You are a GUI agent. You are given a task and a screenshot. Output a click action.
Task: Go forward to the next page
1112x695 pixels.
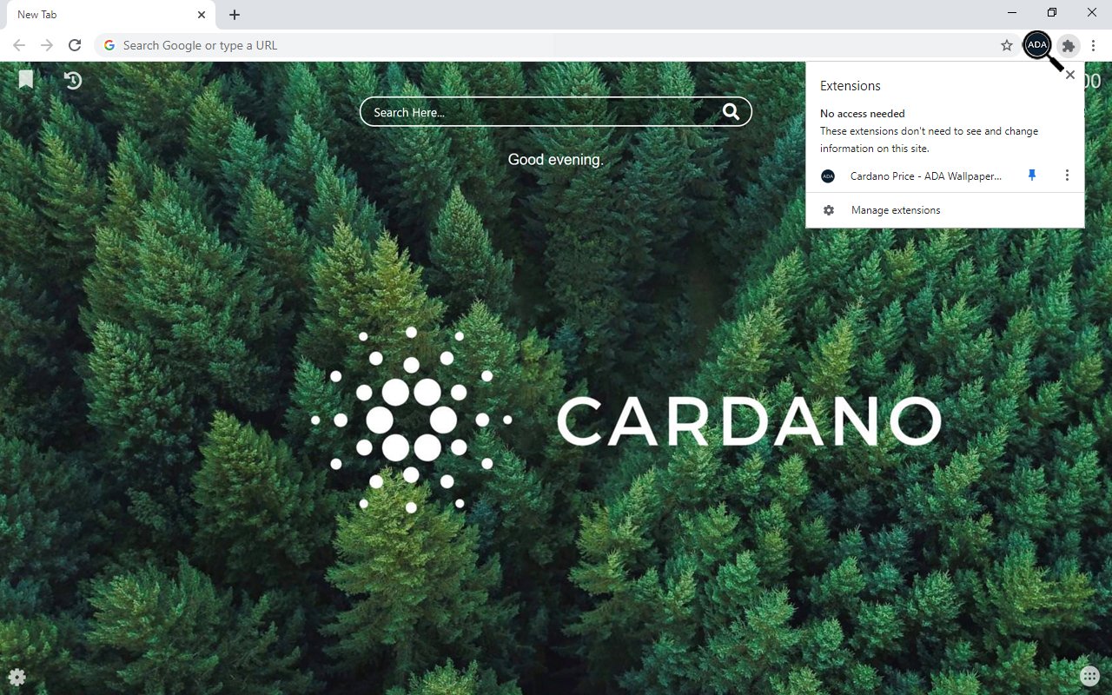pyautogui.click(x=47, y=45)
